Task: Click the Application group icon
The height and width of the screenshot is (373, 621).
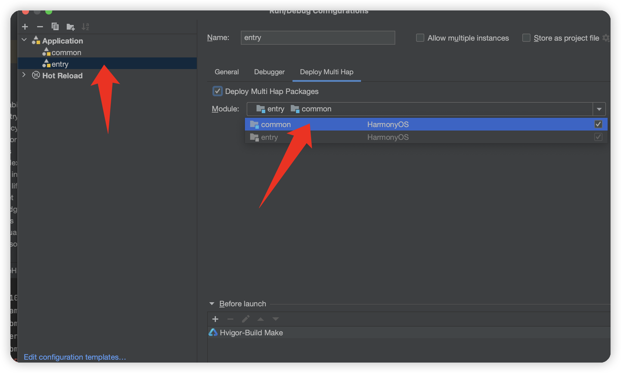Action: [x=36, y=40]
